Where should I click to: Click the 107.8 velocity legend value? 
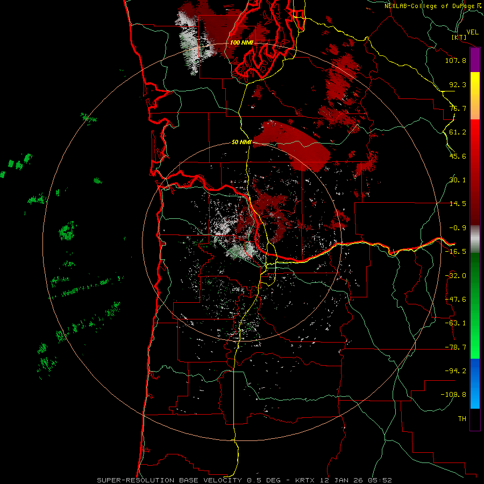tap(455, 60)
